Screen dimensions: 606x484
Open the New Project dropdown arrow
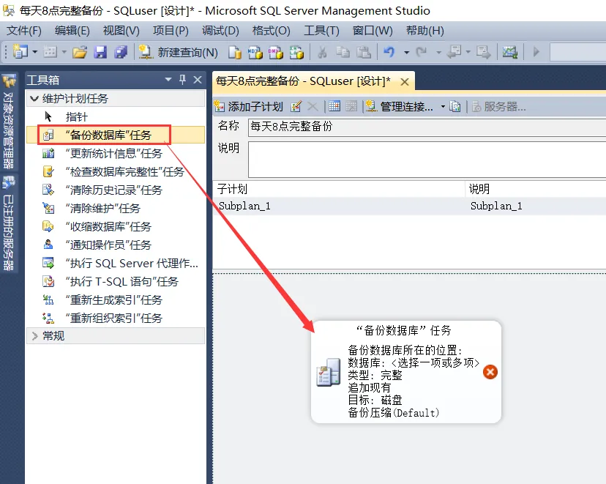coord(34,51)
